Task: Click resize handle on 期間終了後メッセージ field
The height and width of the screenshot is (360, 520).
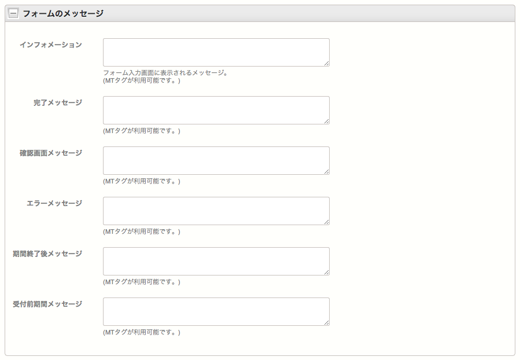Action: pos(326,272)
